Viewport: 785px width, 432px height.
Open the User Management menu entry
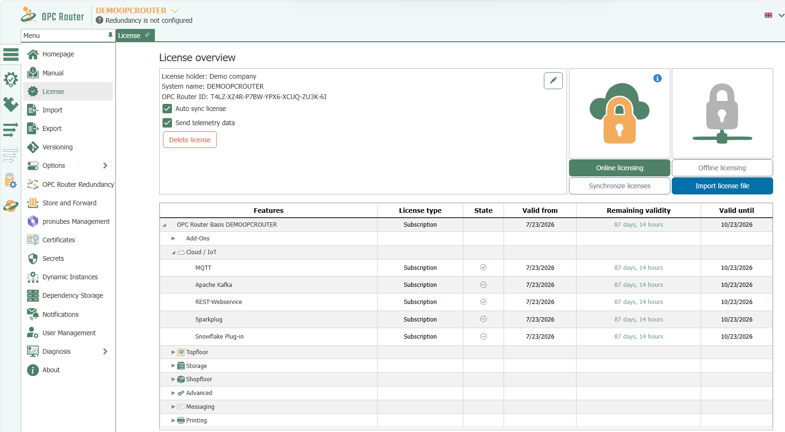pyautogui.click(x=68, y=333)
